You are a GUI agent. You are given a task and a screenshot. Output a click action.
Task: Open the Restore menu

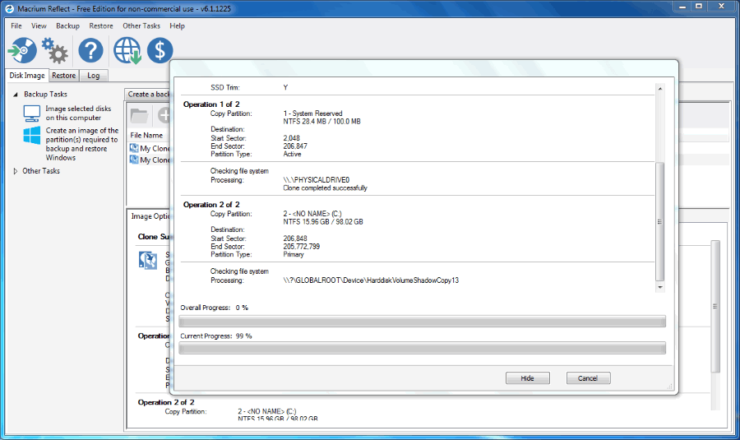coord(101,26)
